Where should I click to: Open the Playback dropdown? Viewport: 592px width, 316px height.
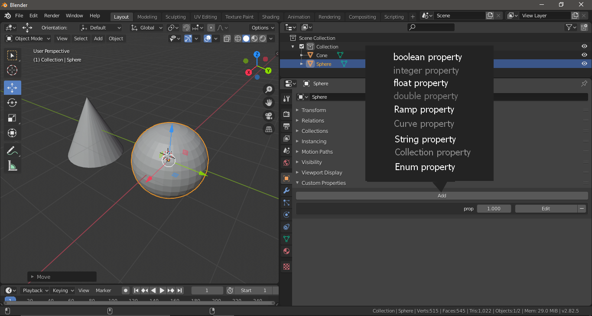(x=36, y=290)
